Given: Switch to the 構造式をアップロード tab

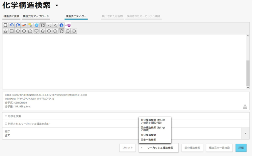Looking at the screenshot, I should 36,16.
